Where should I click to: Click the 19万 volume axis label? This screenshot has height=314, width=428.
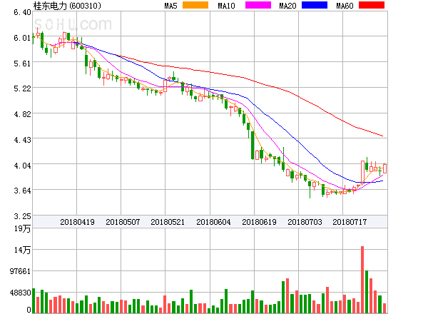[x=23, y=228]
